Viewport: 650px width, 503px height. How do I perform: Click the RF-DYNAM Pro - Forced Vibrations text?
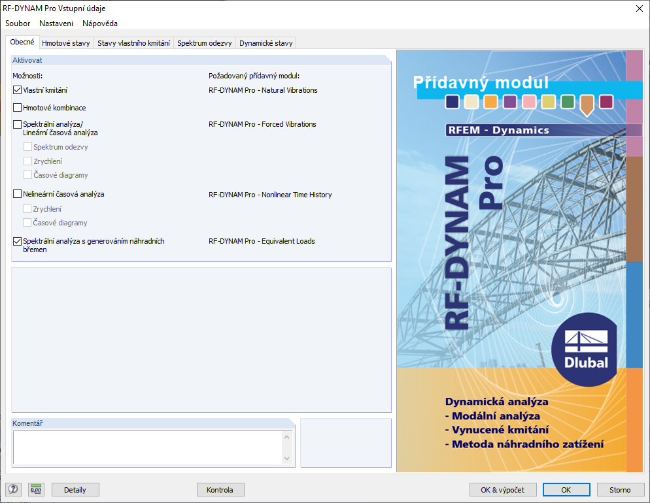(262, 124)
